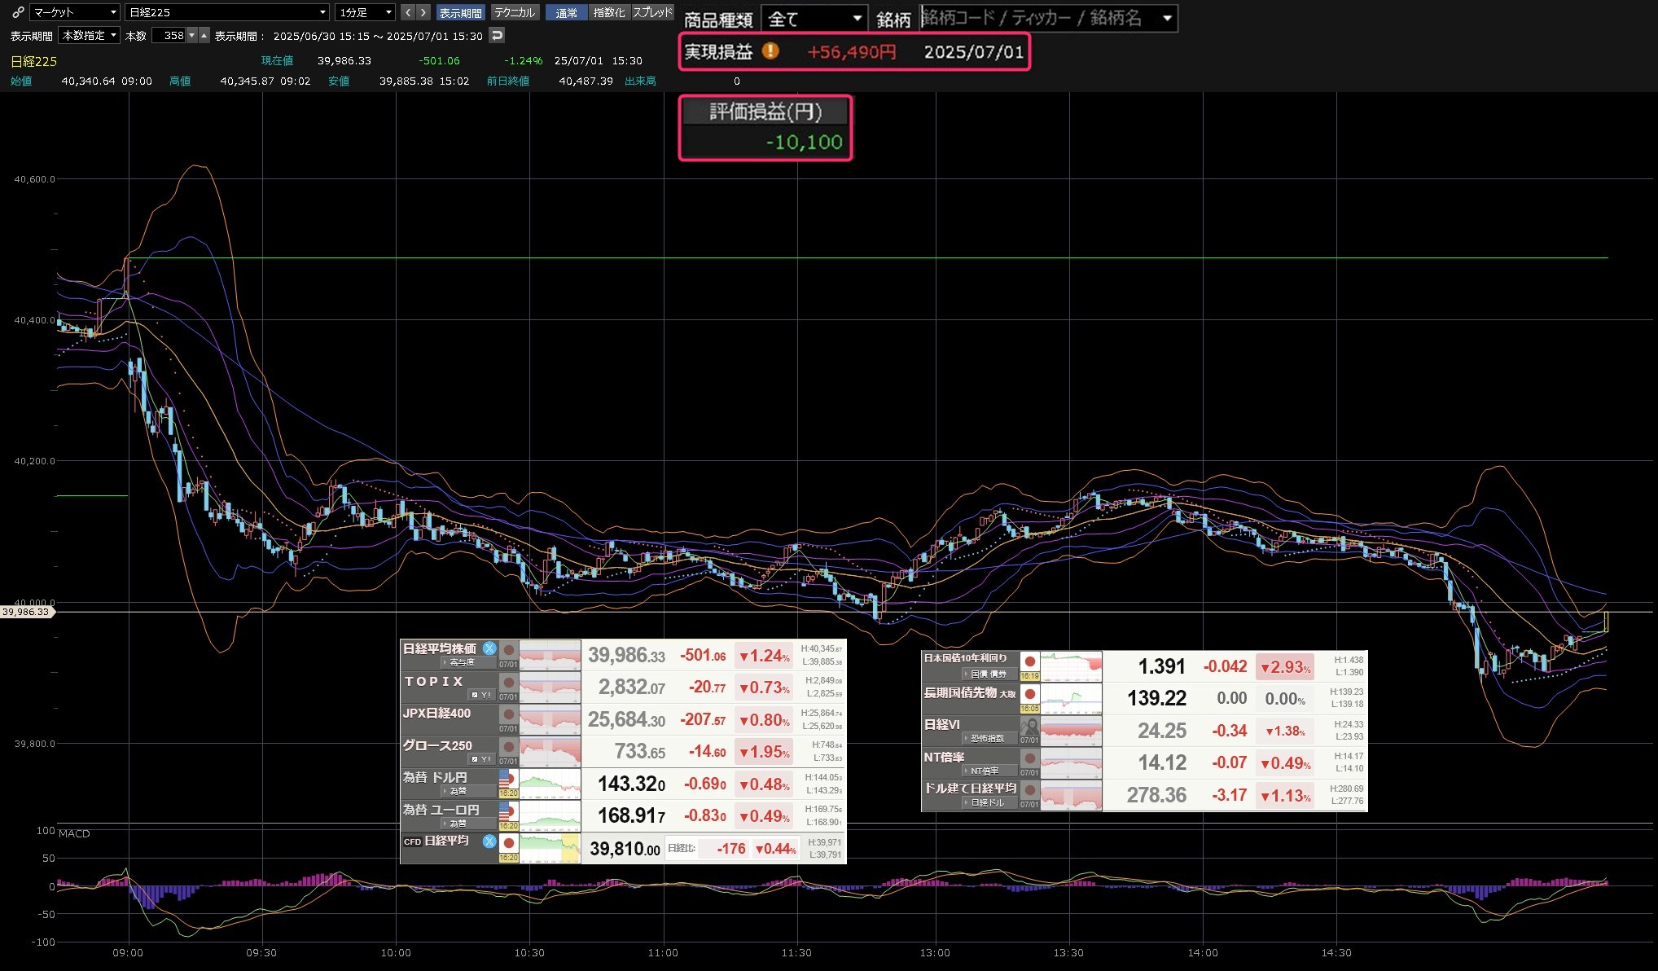
Task: Open the 日経225 symbol dropdown
Action: point(228,12)
